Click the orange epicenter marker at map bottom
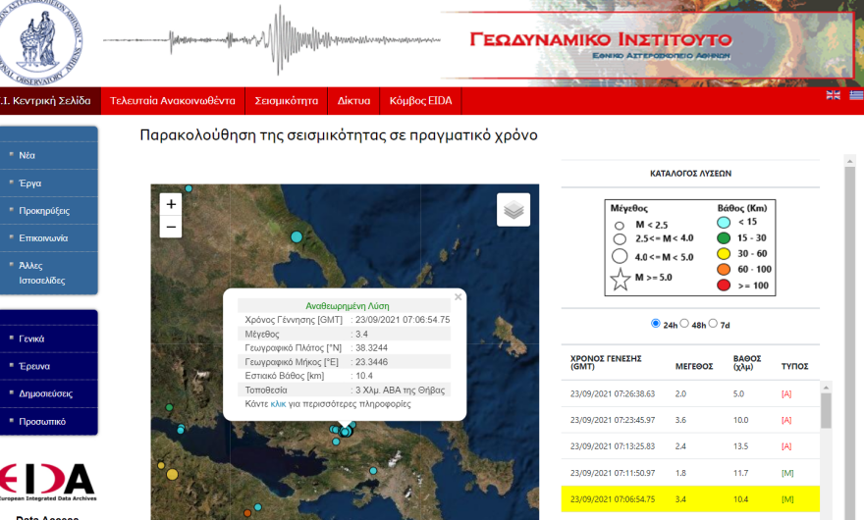This screenshot has height=520, width=864. (247, 513)
